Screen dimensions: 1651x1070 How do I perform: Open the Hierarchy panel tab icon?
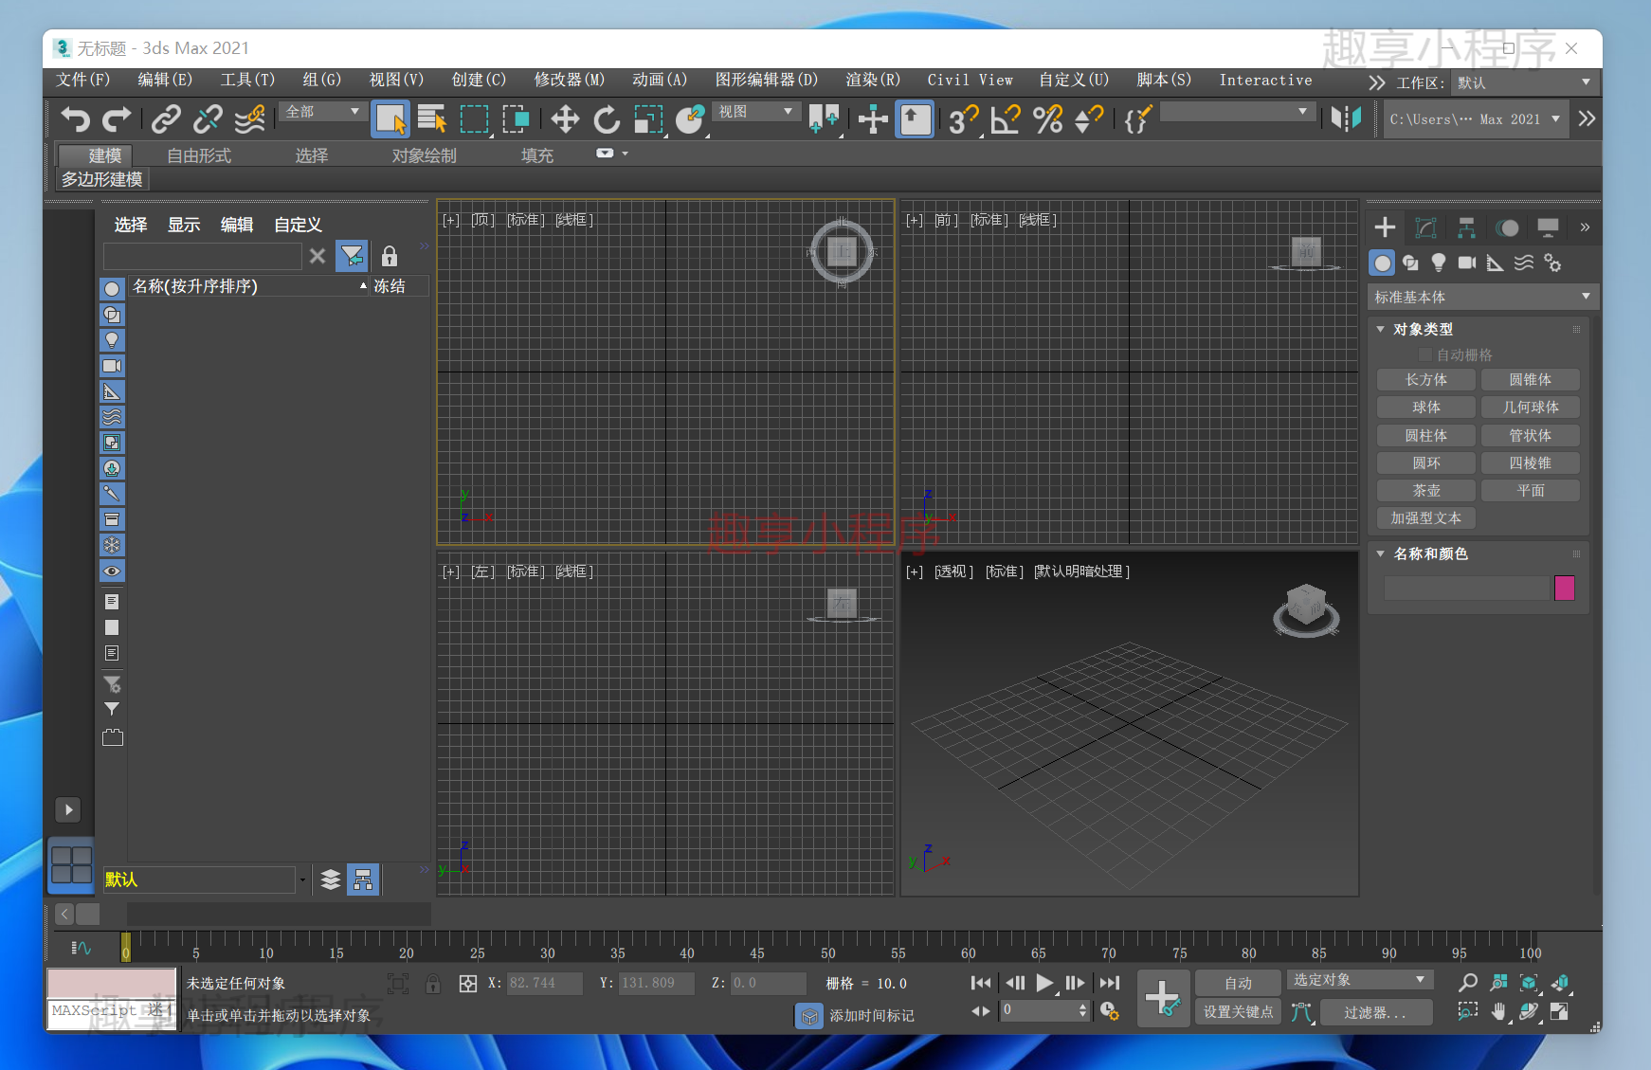click(x=1466, y=227)
